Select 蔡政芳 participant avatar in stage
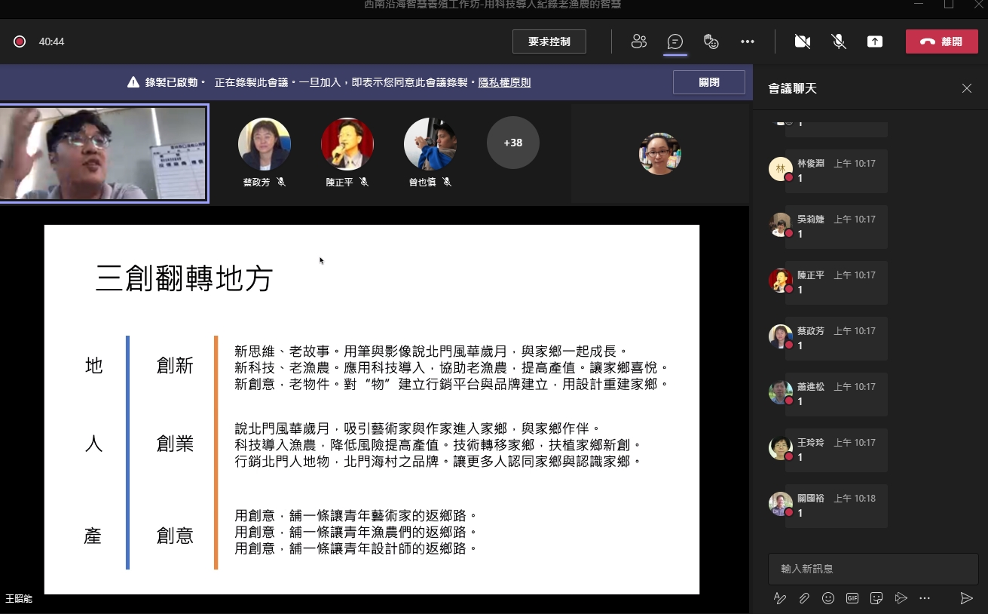Viewport: 988px width, 614px height. click(265, 143)
